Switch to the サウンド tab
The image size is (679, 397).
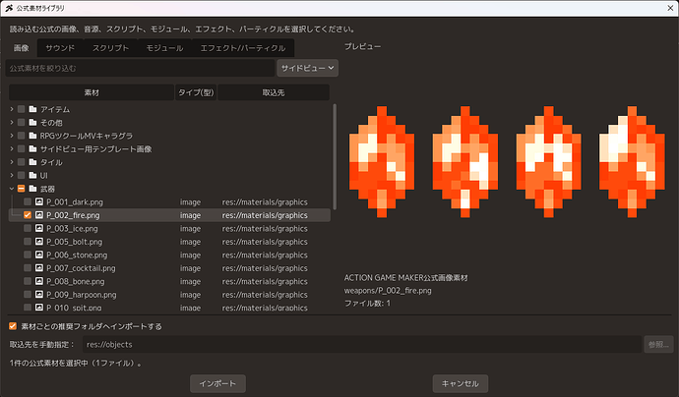coord(60,48)
